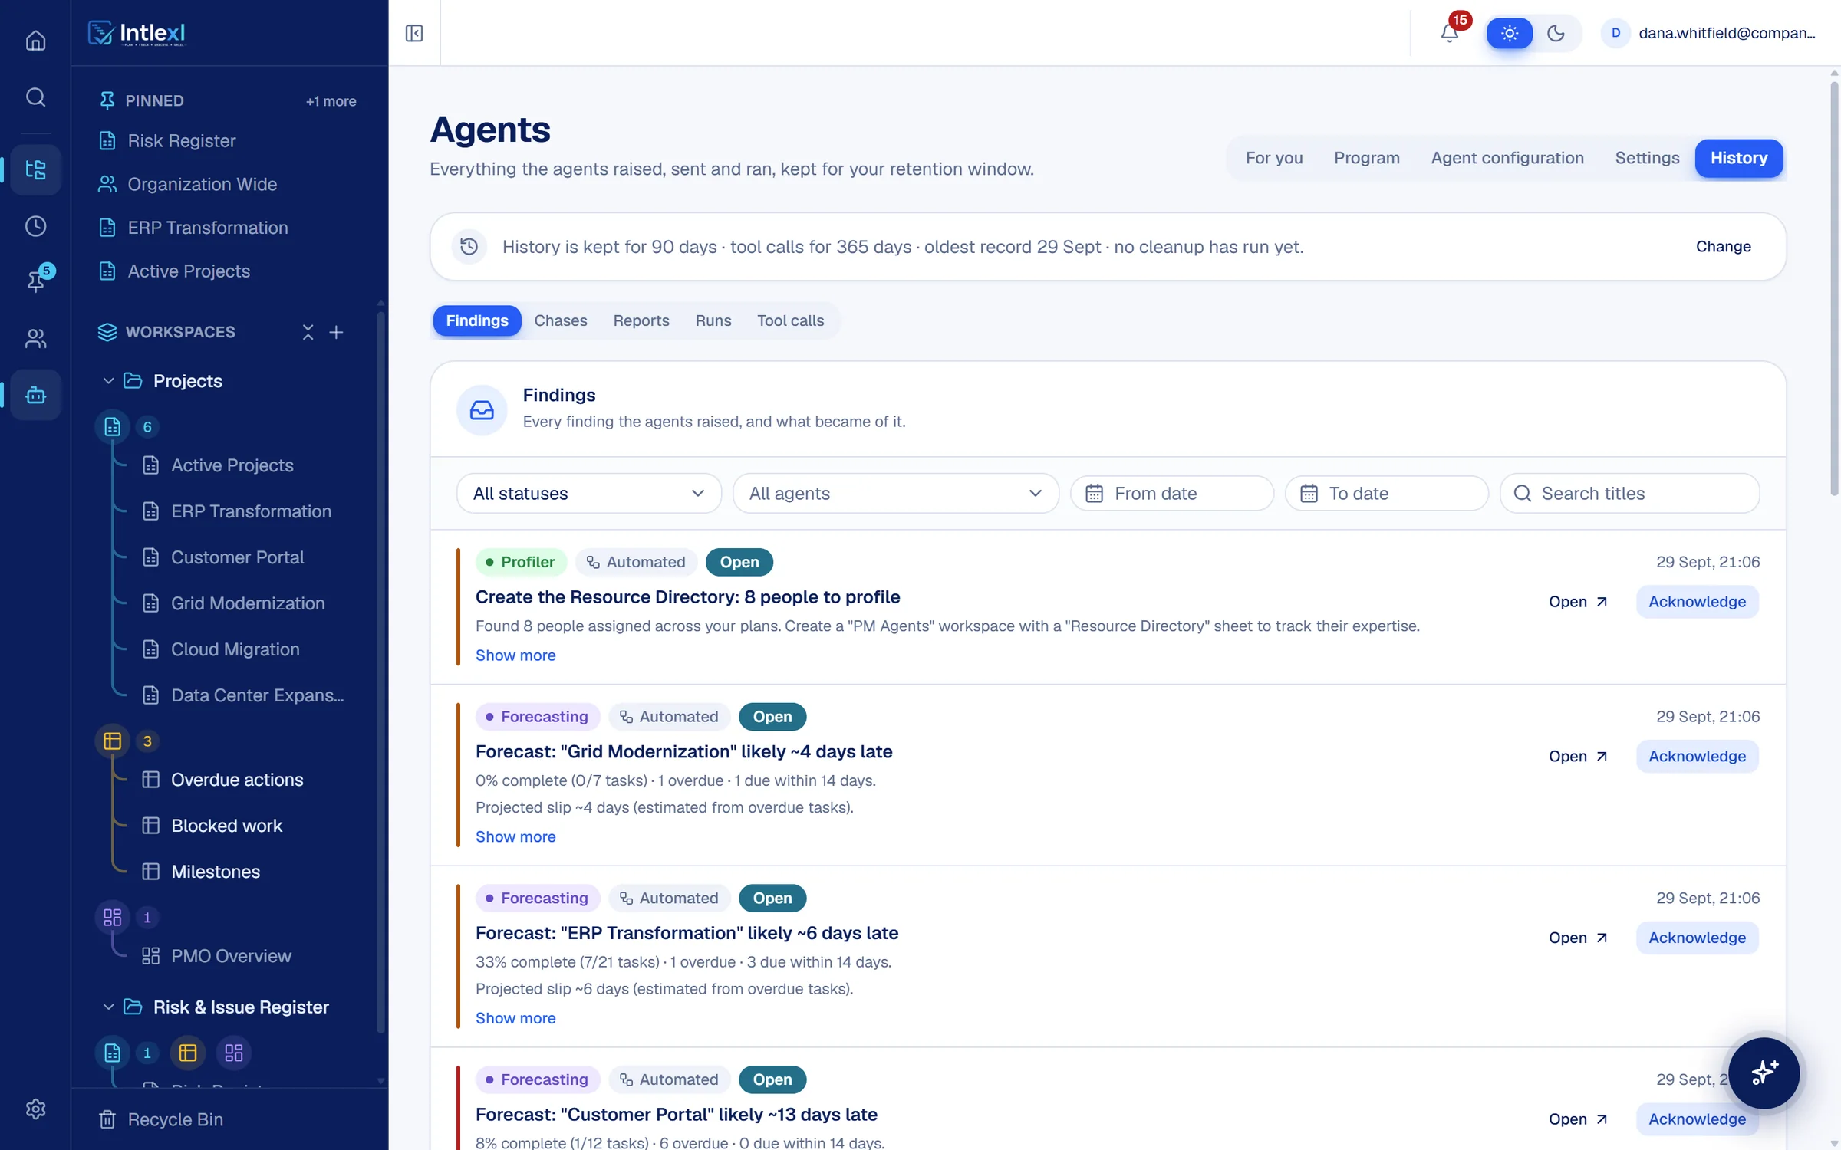Switch to the Tool calls tab
Viewport: 1841px width, 1150px height.
pos(790,320)
